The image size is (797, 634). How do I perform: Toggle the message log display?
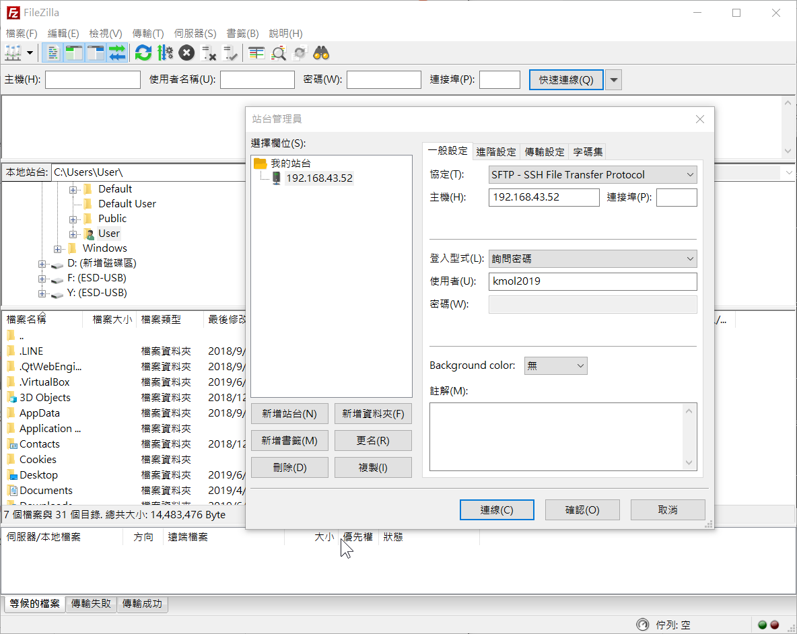[x=53, y=52]
